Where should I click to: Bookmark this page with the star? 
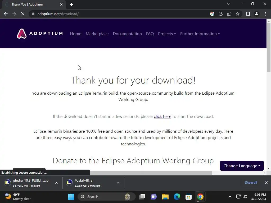(238, 14)
